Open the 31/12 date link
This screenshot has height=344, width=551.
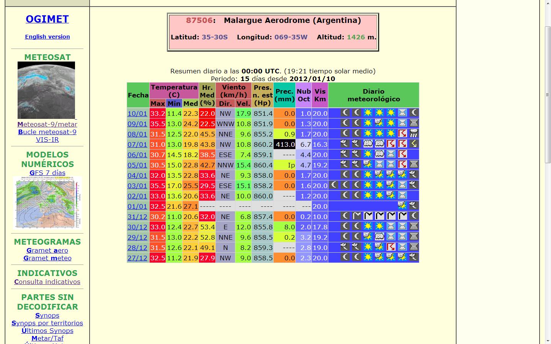(x=137, y=217)
